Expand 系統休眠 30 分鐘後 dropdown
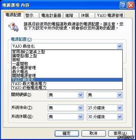The width and height of the screenshot is (136, 140). [105, 117]
